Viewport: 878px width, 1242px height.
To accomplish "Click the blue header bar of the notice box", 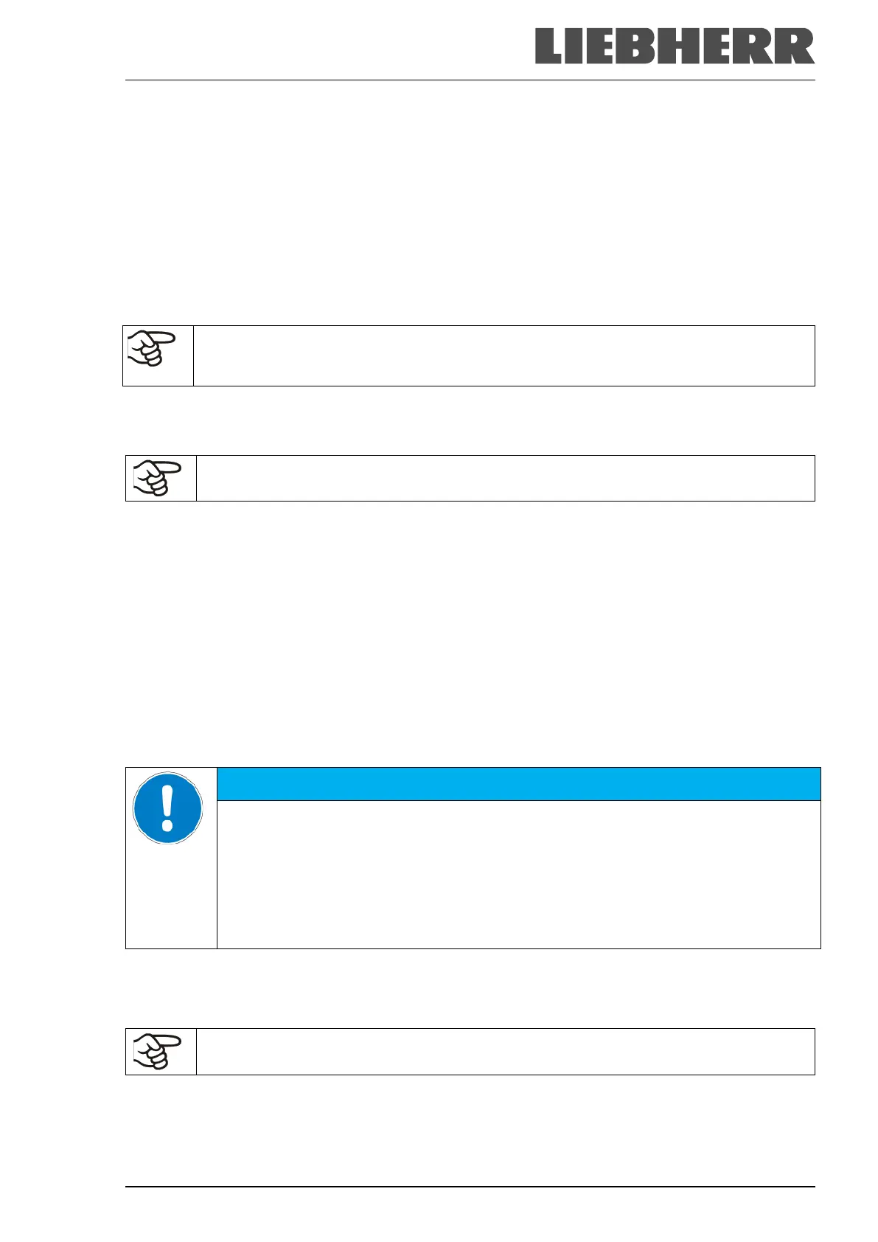I will coord(518,784).
